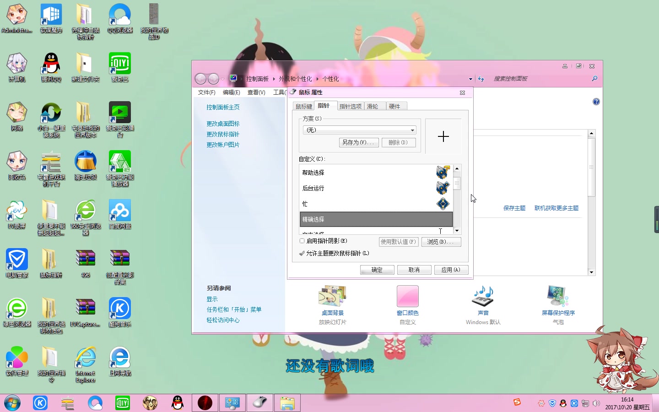Click the 另存为(V)... button
The height and width of the screenshot is (412, 659).
point(359,142)
